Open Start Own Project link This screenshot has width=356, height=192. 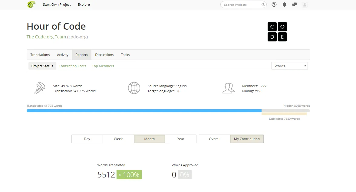[57, 5]
